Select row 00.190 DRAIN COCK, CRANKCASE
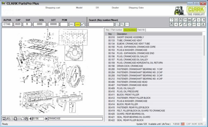 (x=154, y=66)
